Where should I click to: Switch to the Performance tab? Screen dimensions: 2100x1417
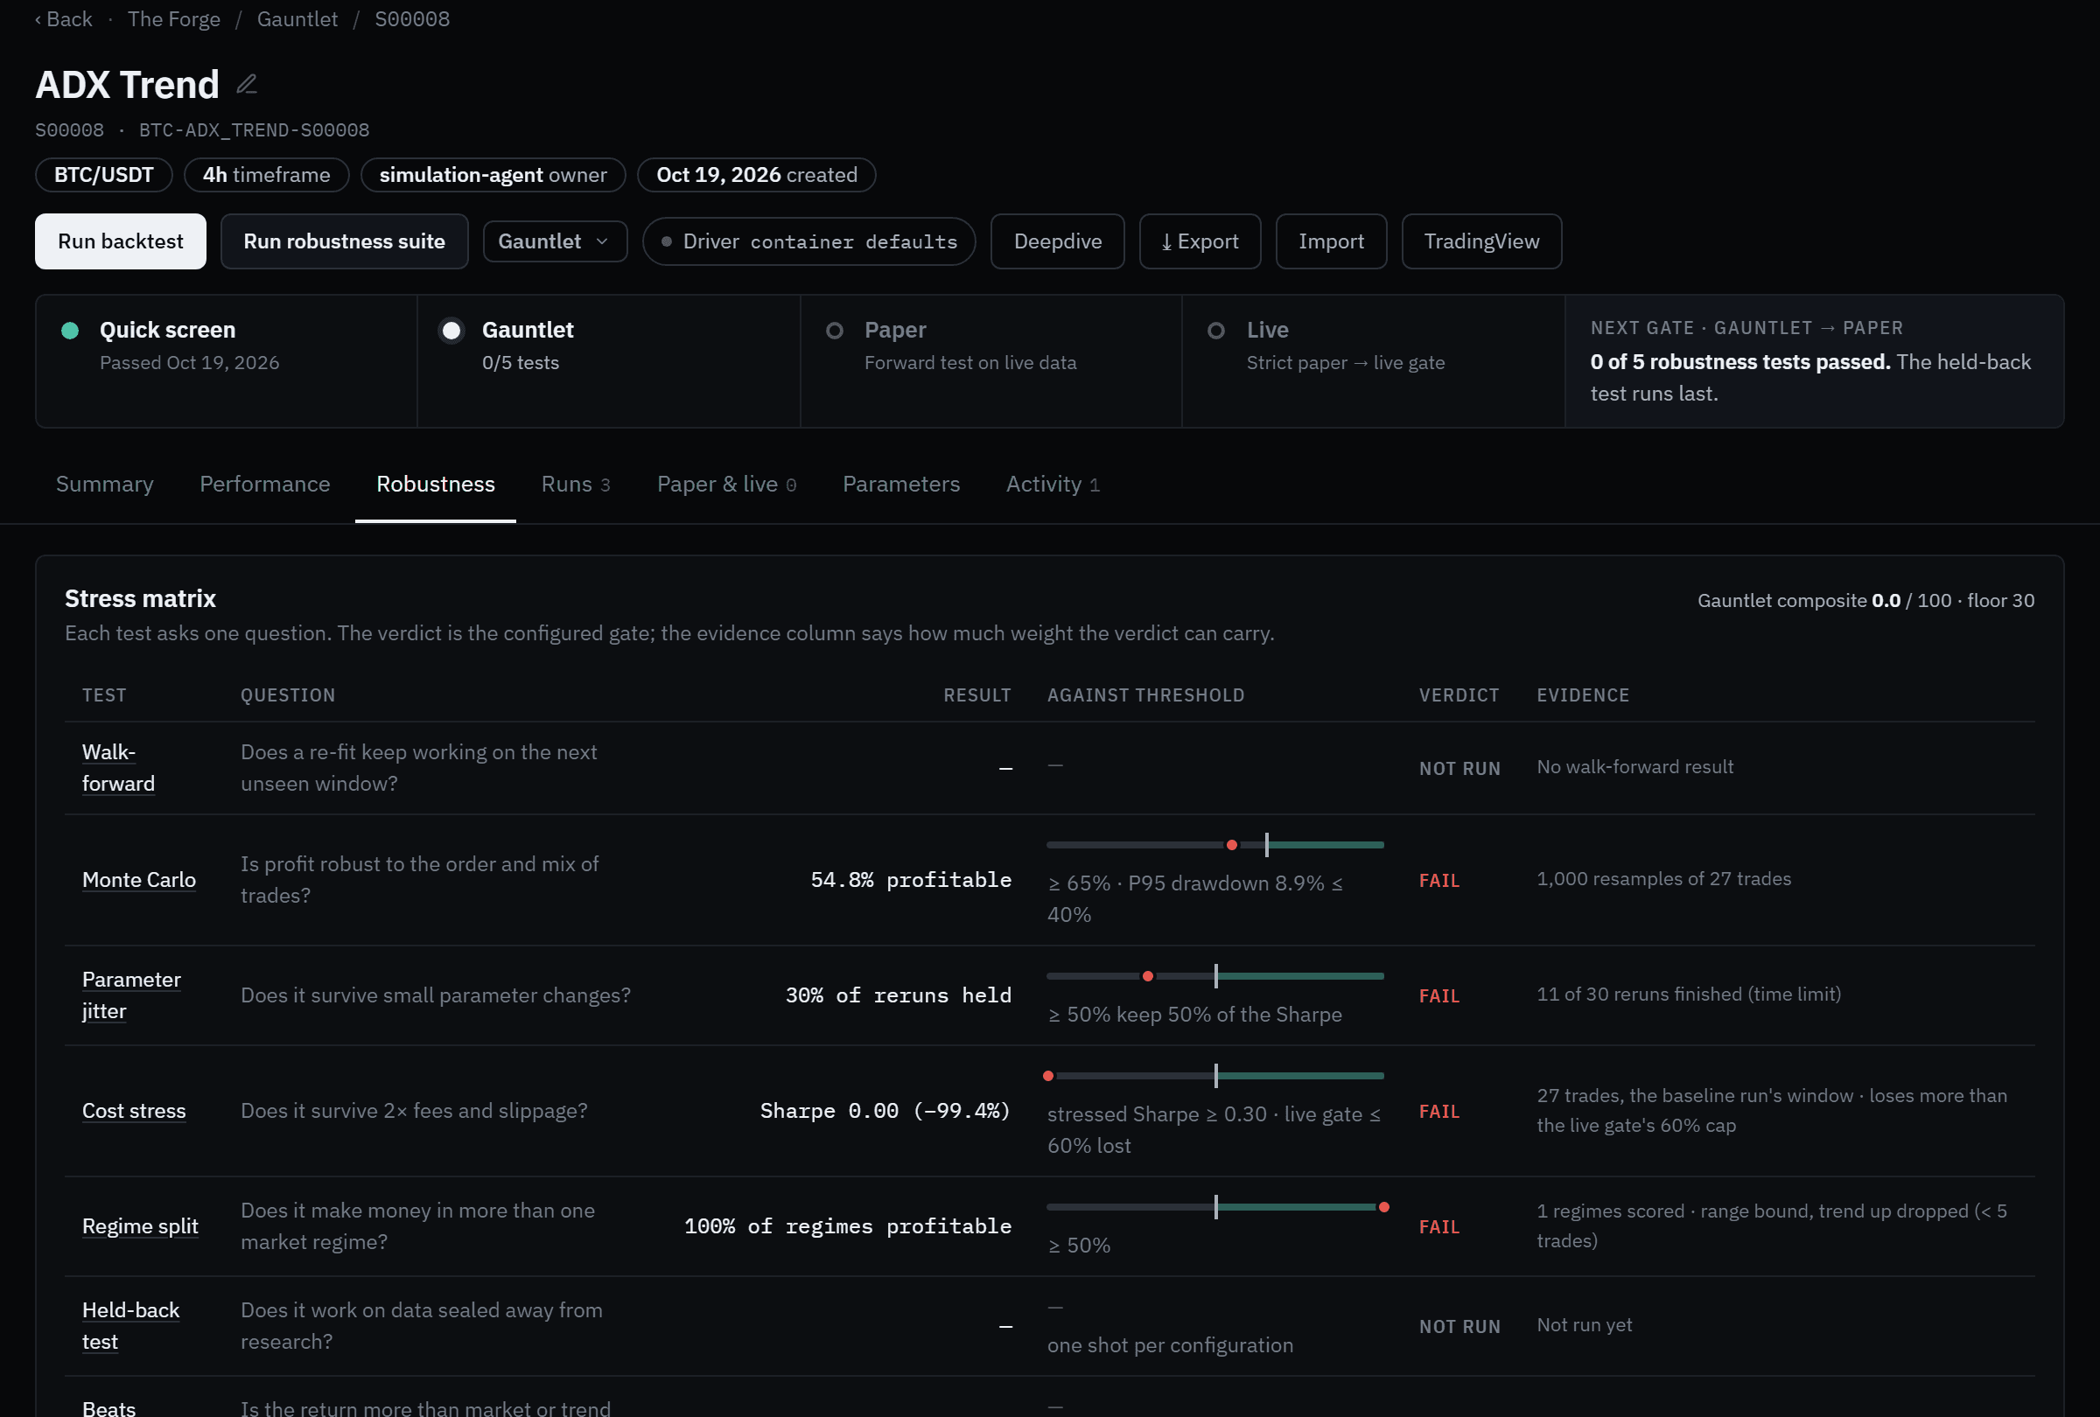click(x=265, y=484)
